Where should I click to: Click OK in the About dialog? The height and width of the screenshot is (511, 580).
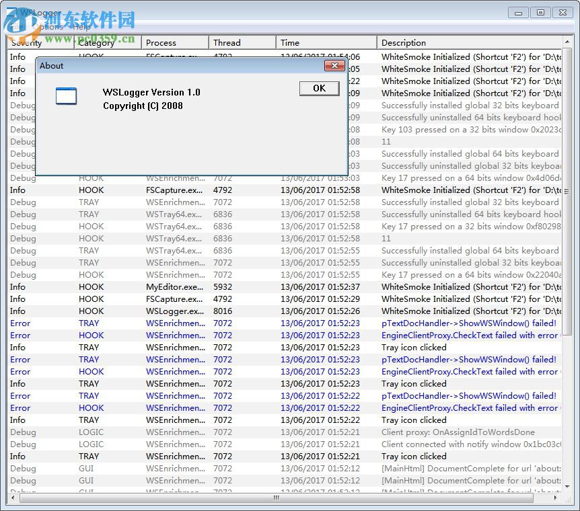pos(319,89)
